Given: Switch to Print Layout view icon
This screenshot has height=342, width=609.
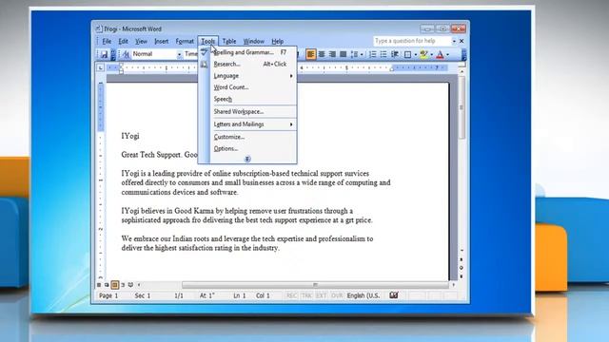Looking at the screenshot, I should (x=115, y=285).
